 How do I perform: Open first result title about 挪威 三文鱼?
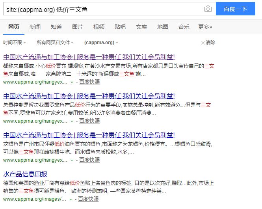[x=89, y=57]
